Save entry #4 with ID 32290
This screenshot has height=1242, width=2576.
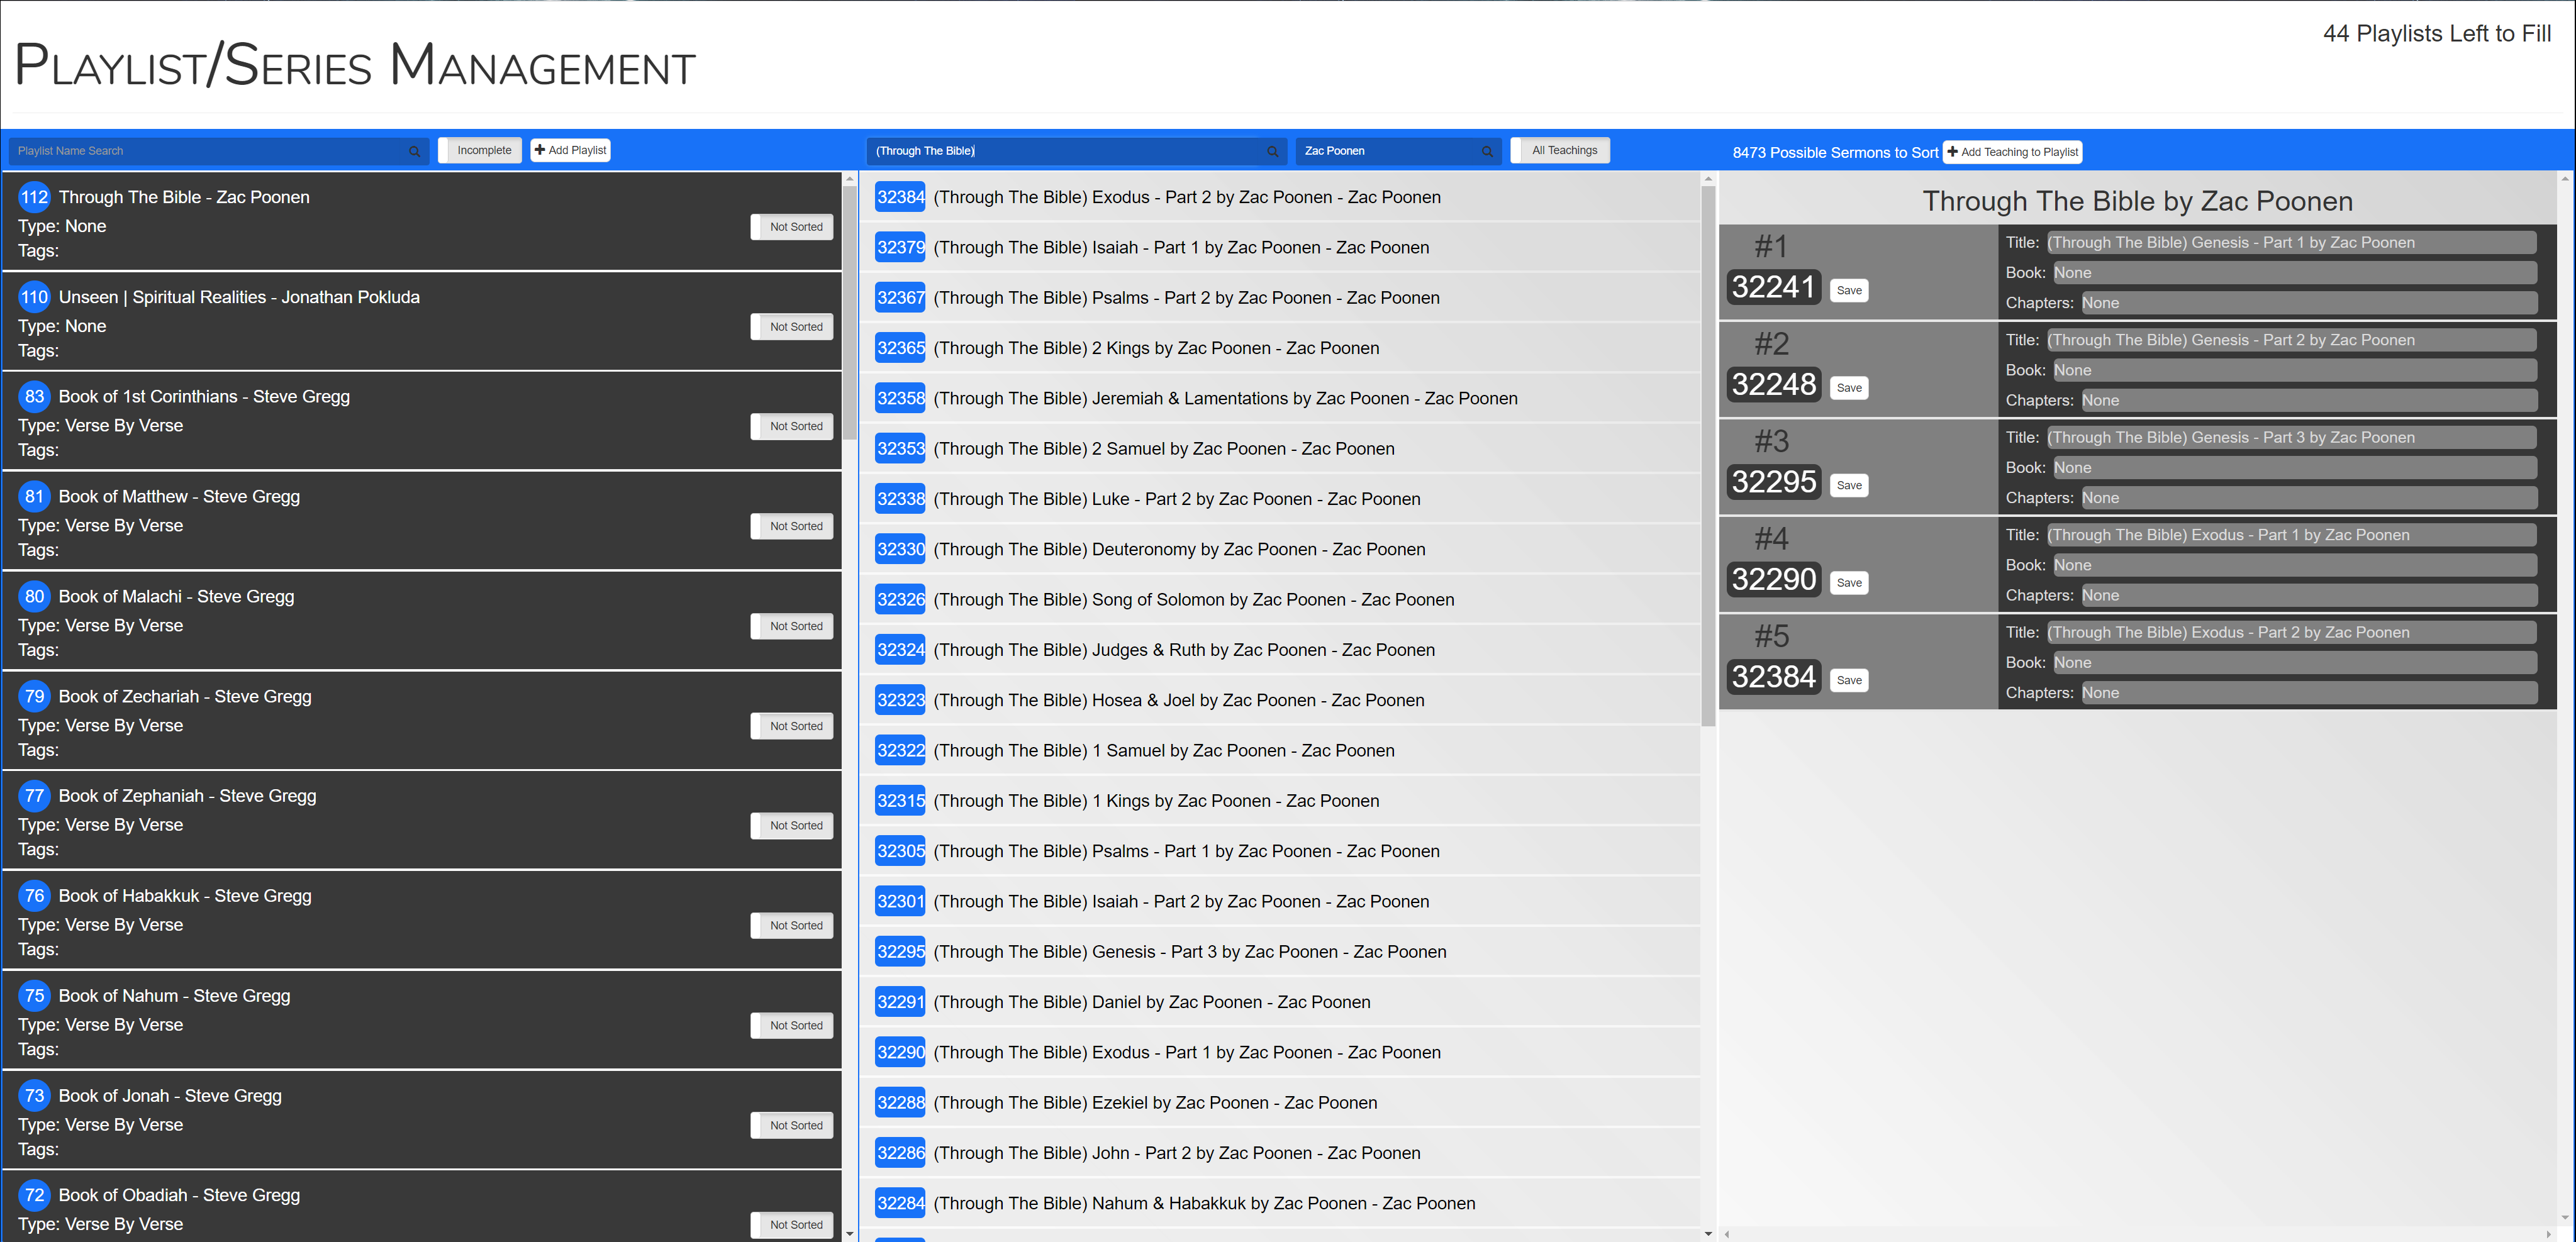(x=1849, y=583)
